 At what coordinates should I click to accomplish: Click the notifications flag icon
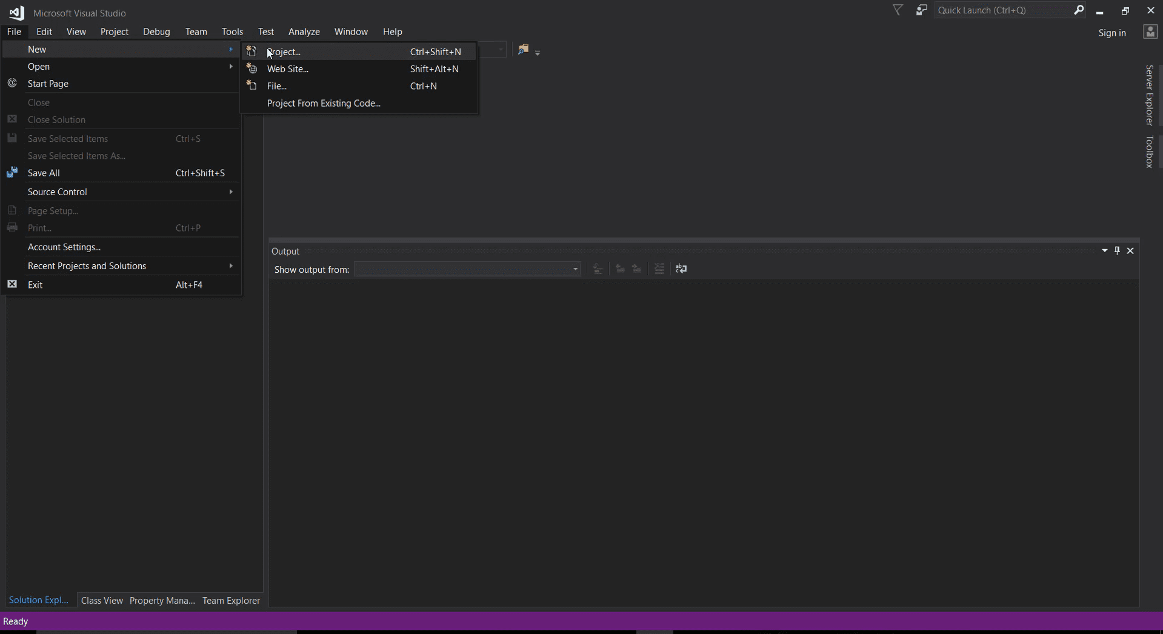(898, 10)
